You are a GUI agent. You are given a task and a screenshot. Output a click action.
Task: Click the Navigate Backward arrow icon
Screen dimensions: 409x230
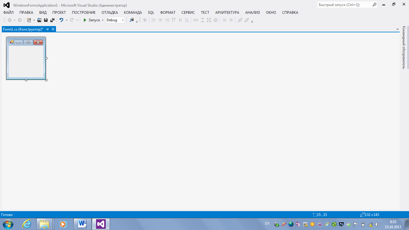tap(10, 20)
